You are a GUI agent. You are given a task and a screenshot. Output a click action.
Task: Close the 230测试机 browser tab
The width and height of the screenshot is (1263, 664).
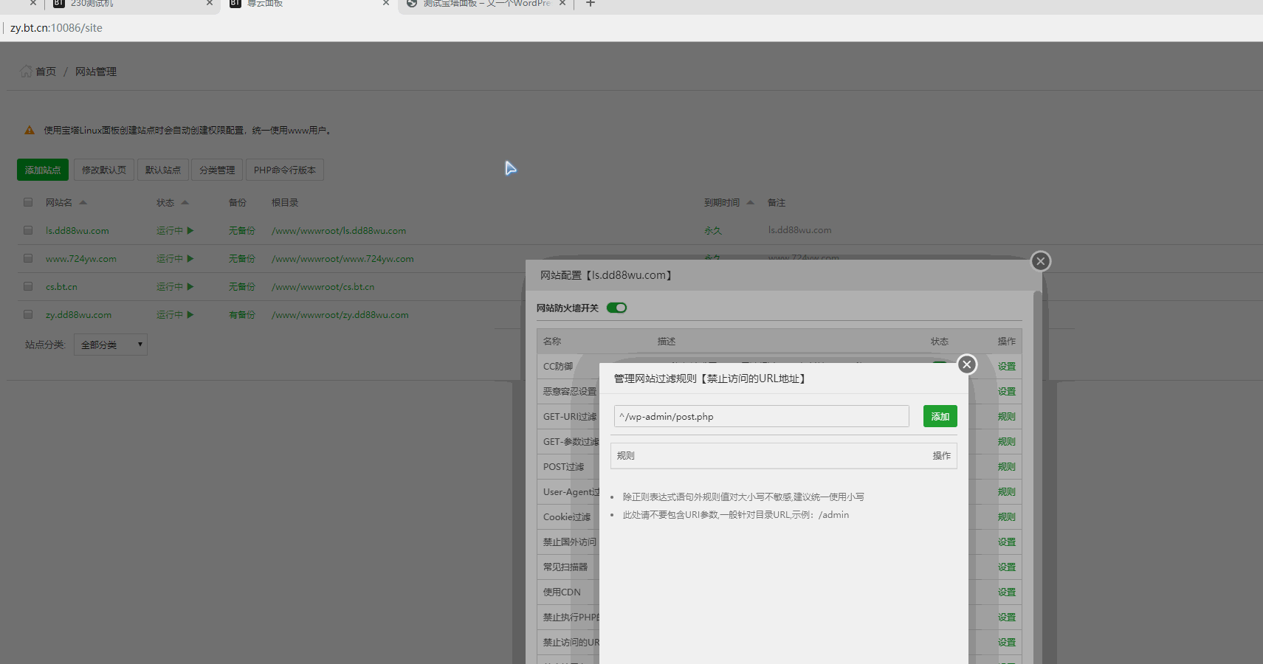click(x=210, y=4)
